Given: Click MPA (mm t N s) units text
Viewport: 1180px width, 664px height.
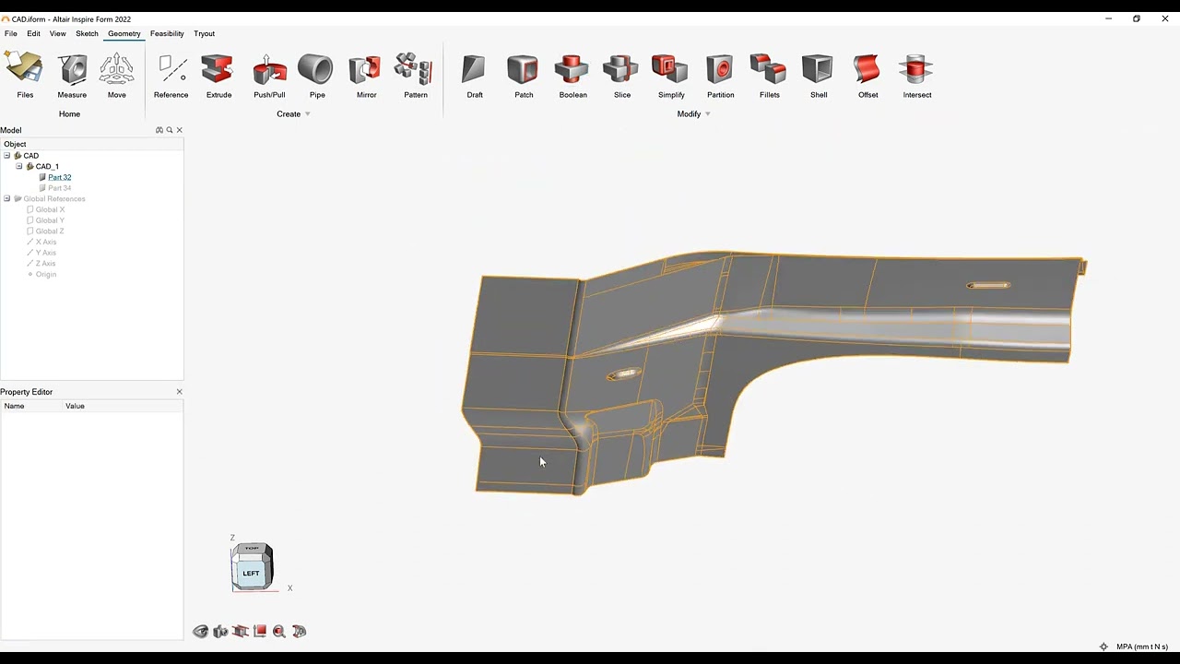Looking at the screenshot, I should [x=1142, y=646].
